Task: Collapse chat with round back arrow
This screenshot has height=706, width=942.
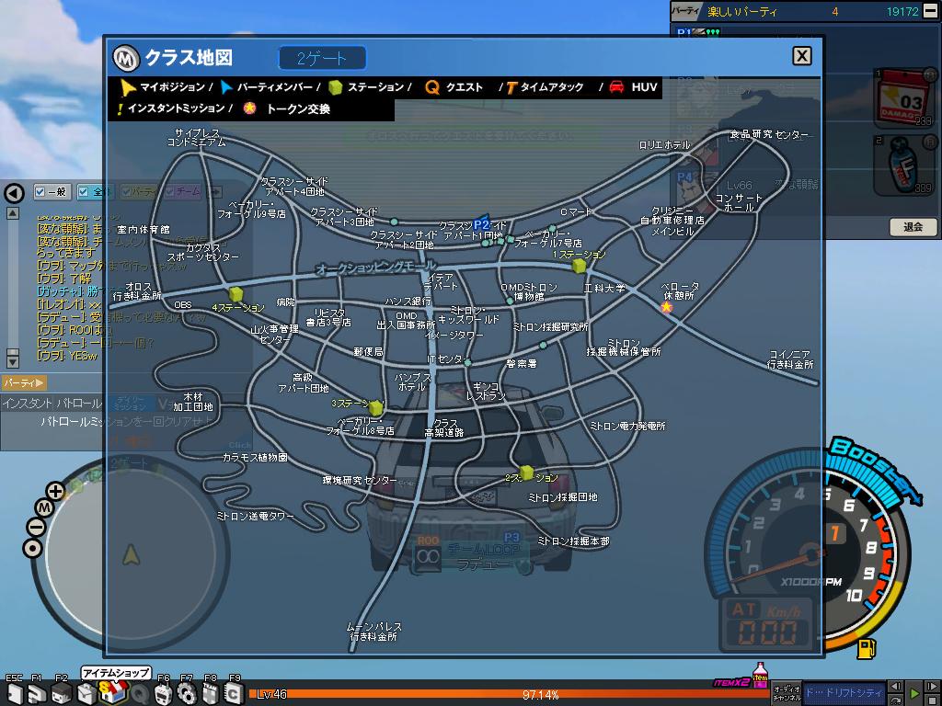Action: click(x=14, y=193)
